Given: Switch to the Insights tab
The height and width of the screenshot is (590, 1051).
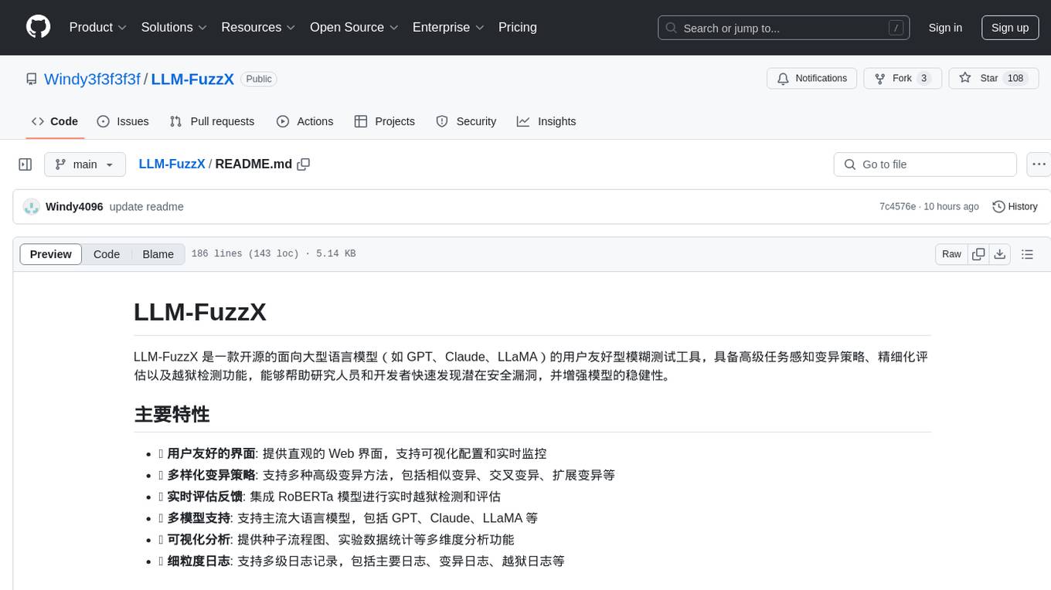Looking at the screenshot, I should coord(546,121).
